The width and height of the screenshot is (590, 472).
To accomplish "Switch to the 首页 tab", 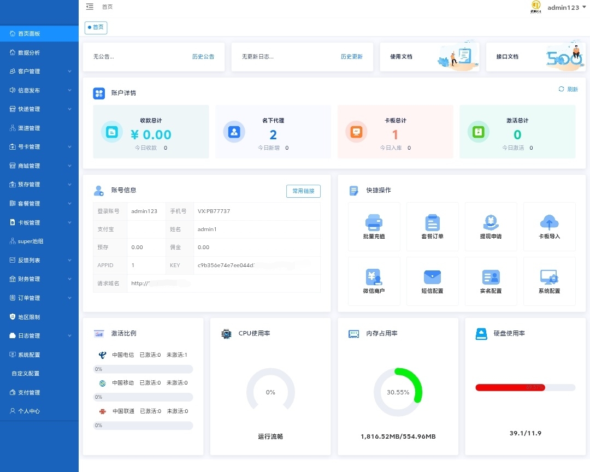I will point(96,27).
